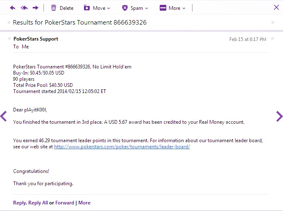Open the bottom More options link
Screen dimensions: 283x211
click(x=84, y=203)
